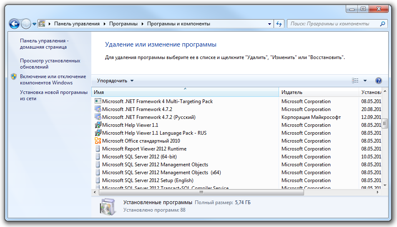
Task: Click icon of Microsoft Help Viewer 1.1
Action: tap(98, 125)
